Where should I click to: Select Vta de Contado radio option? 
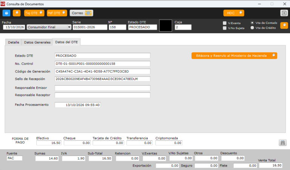pyautogui.click(x=252, y=23)
